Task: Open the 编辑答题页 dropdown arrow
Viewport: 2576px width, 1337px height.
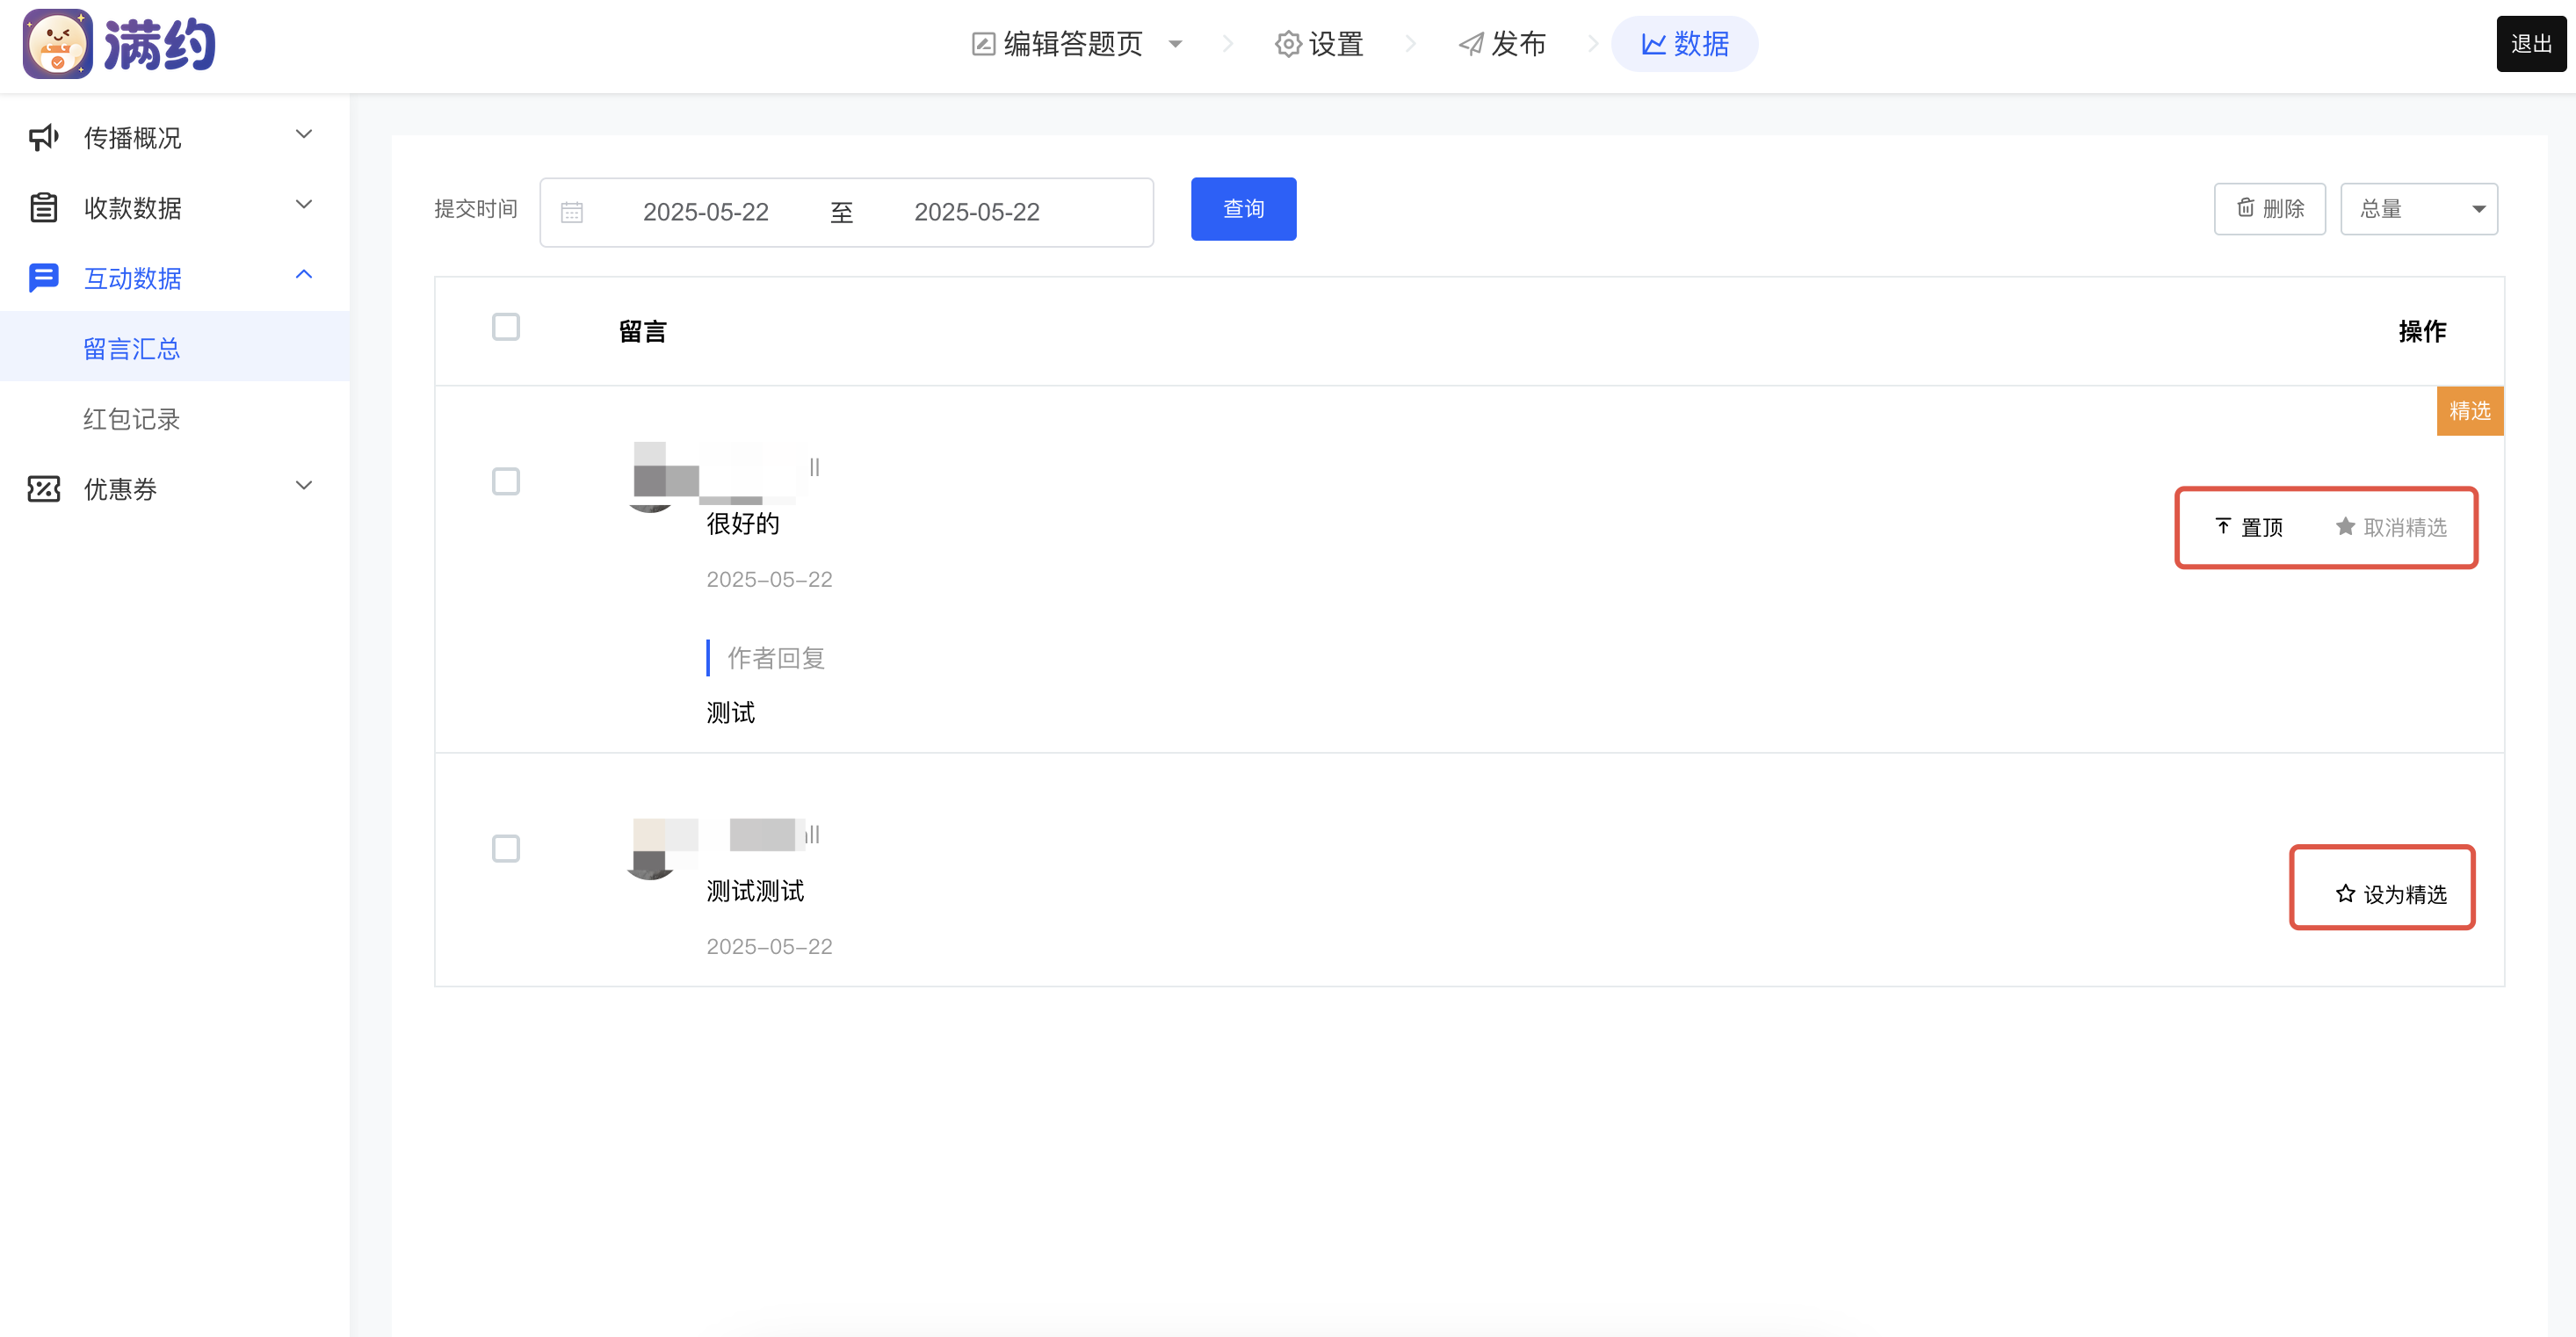Action: click(1176, 44)
